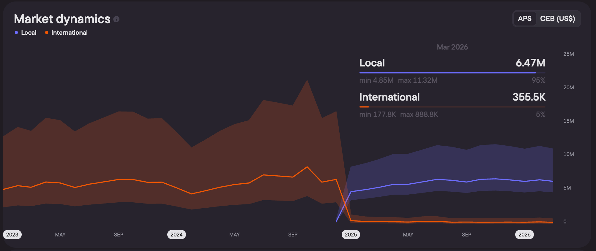The height and width of the screenshot is (251, 596).
Task: Toggle the Local series legend label
Action: [29, 33]
